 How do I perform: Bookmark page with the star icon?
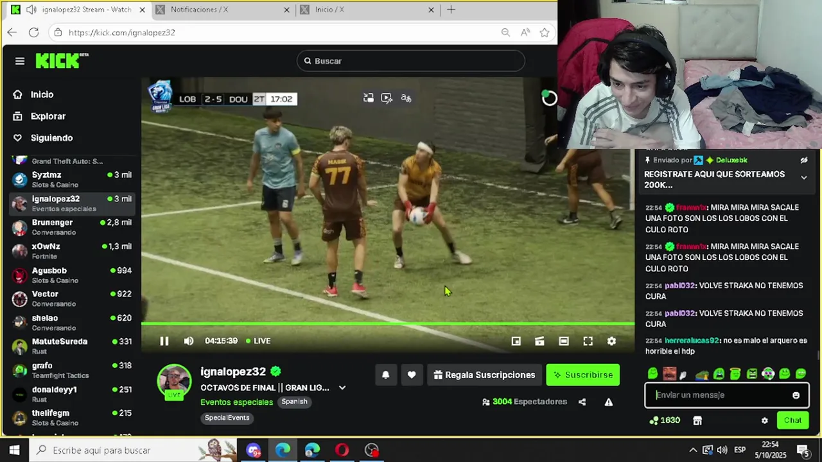pos(545,33)
